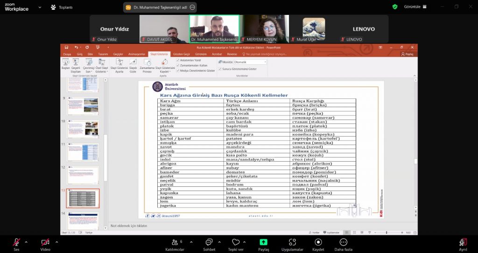478x253 pixels.
Task: Click Paylaş button in PowerPoint ribbon
Action: click(407, 54)
